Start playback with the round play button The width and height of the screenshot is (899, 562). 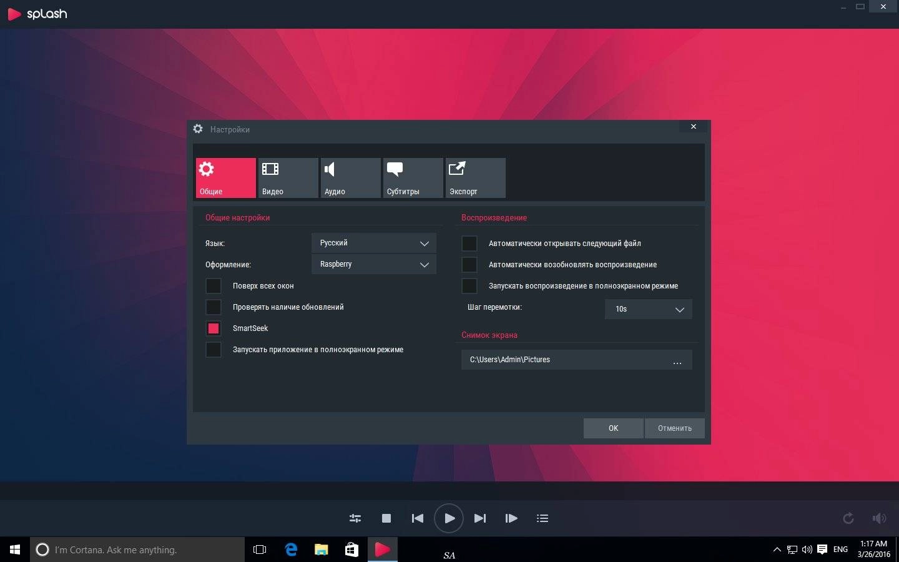tap(449, 518)
